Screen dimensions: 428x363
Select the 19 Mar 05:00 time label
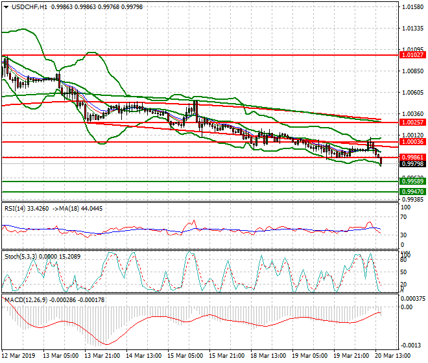click(310, 356)
